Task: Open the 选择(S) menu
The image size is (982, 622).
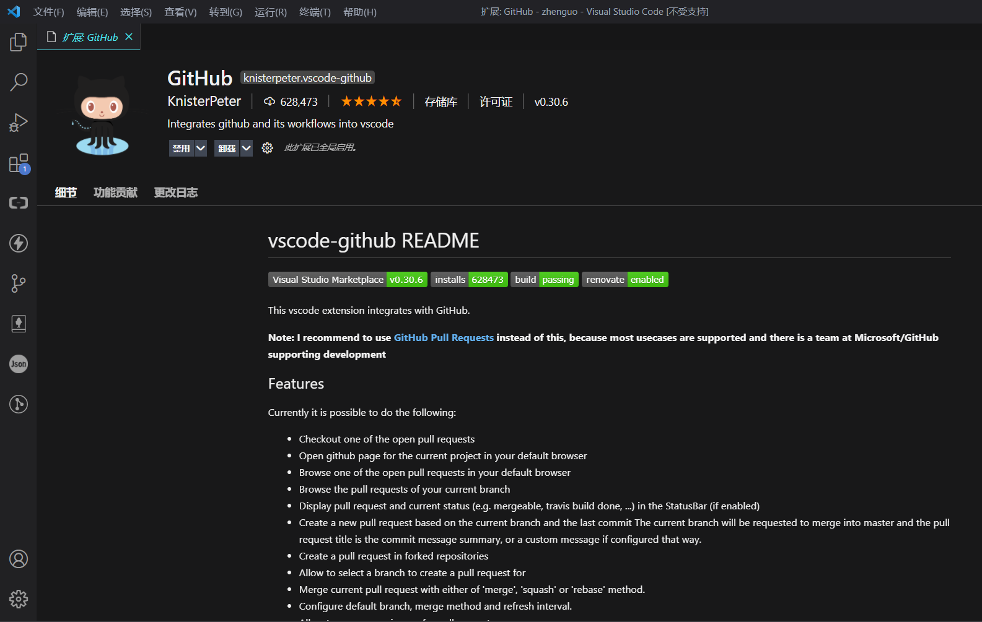Action: coord(136,12)
